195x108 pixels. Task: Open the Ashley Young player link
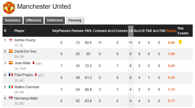[x=25, y=40]
